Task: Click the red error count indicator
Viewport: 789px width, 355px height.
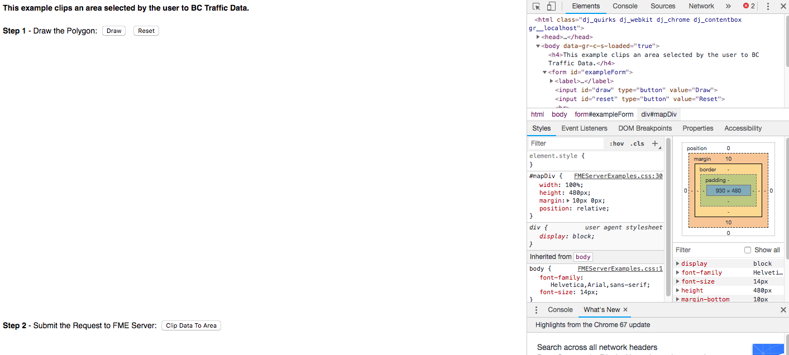Action: point(749,7)
